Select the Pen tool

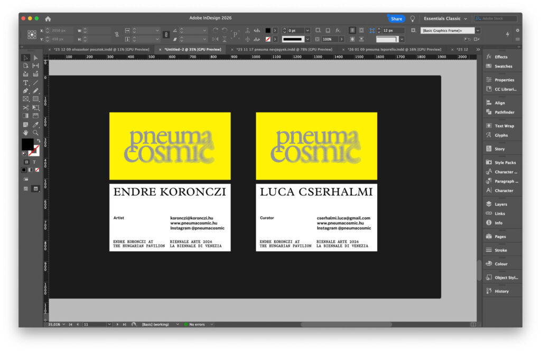(25, 91)
